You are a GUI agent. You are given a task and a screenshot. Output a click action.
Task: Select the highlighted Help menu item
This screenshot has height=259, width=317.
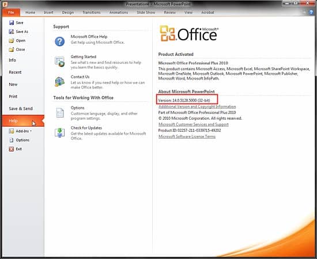(x=23, y=121)
